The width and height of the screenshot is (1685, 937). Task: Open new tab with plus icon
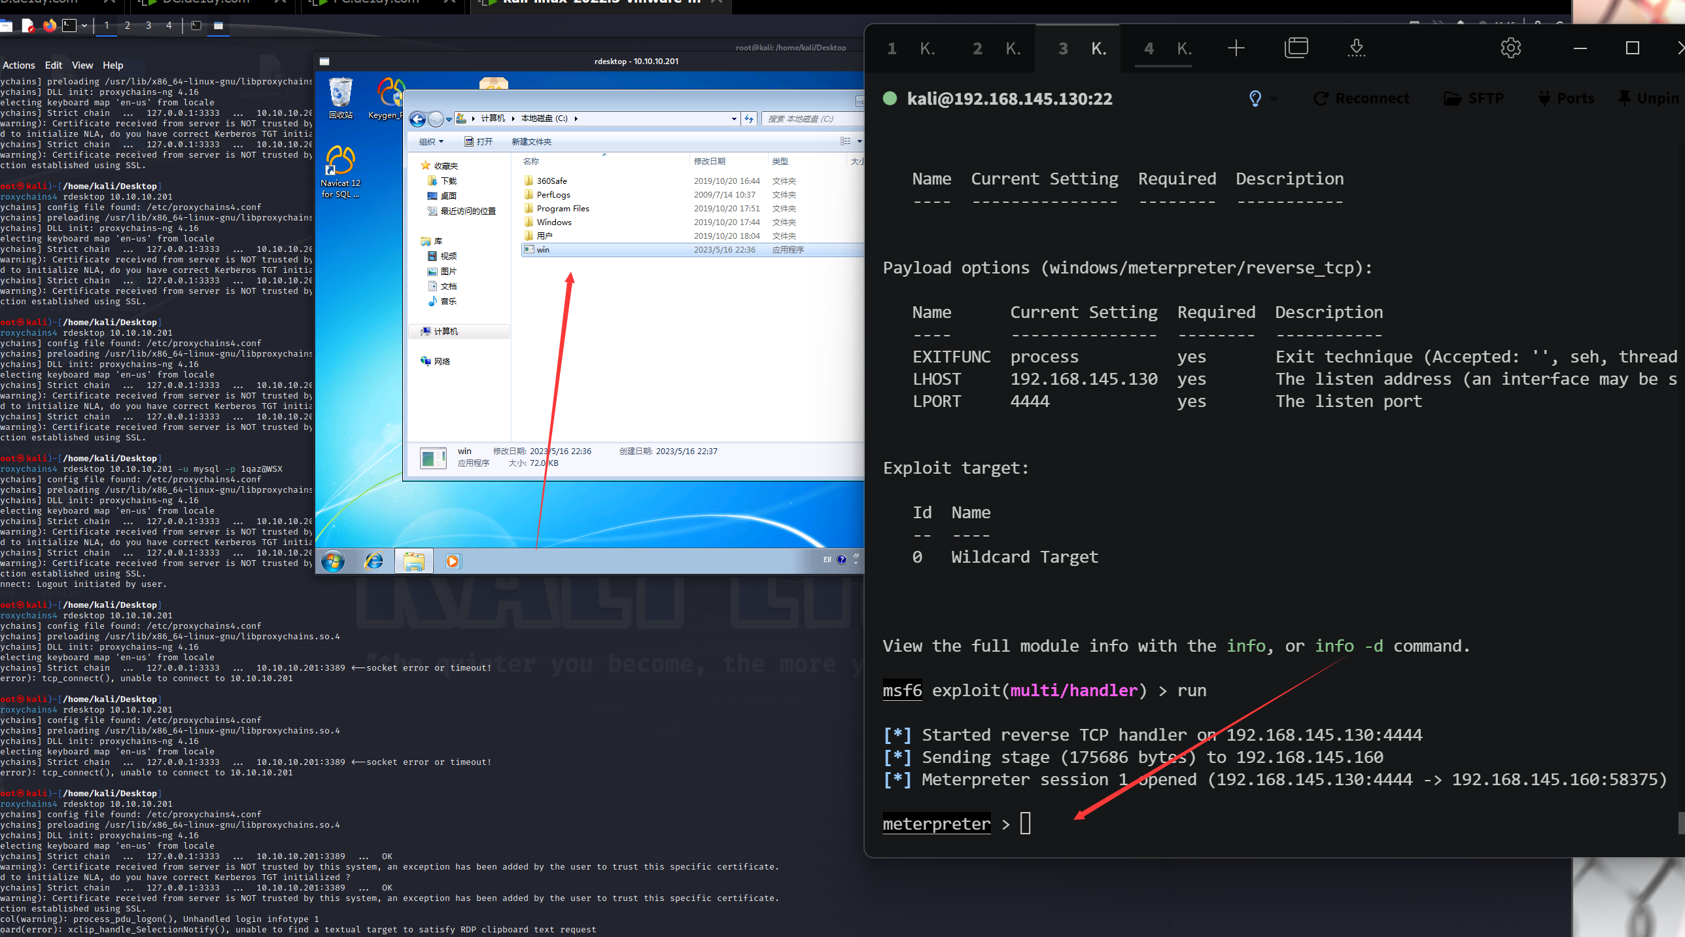pos(1236,48)
